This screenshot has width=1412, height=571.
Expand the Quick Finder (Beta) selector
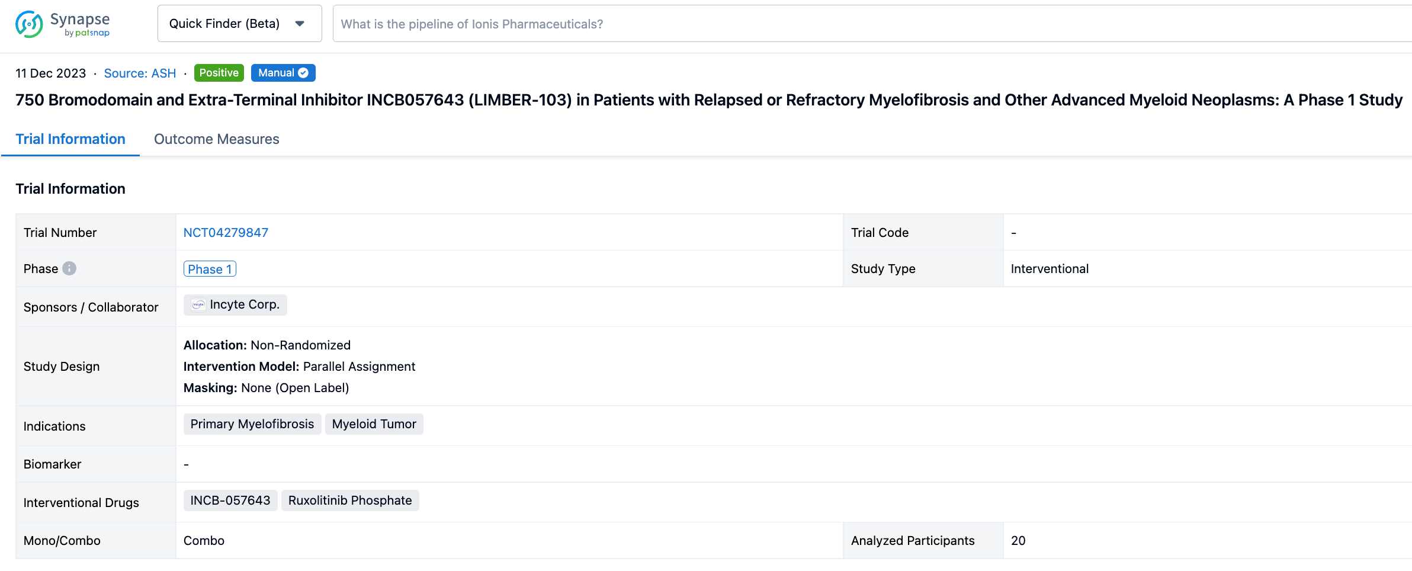click(x=239, y=24)
